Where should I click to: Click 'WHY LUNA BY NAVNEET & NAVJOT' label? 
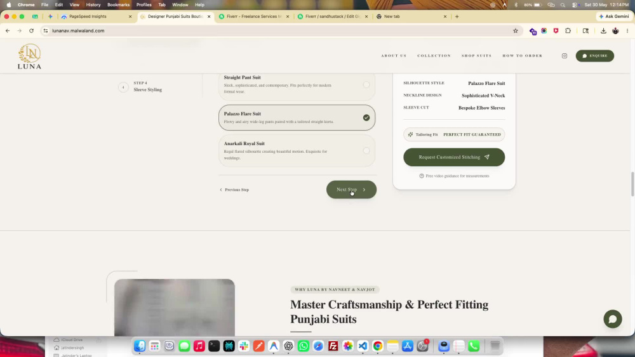335,290
